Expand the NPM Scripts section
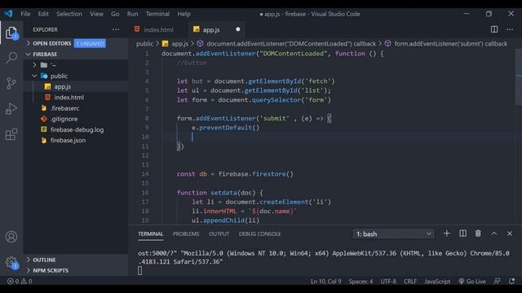This screenshot has height=293, width=522. (x=76, y=270)
